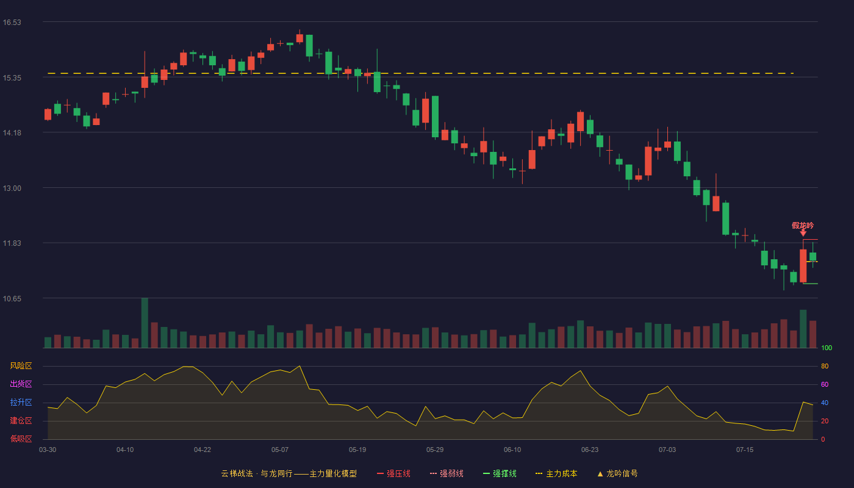Click the 14.18 price axis label
Image resolution: width=854 pixels, height=488 pixels.
click(12, 133)
